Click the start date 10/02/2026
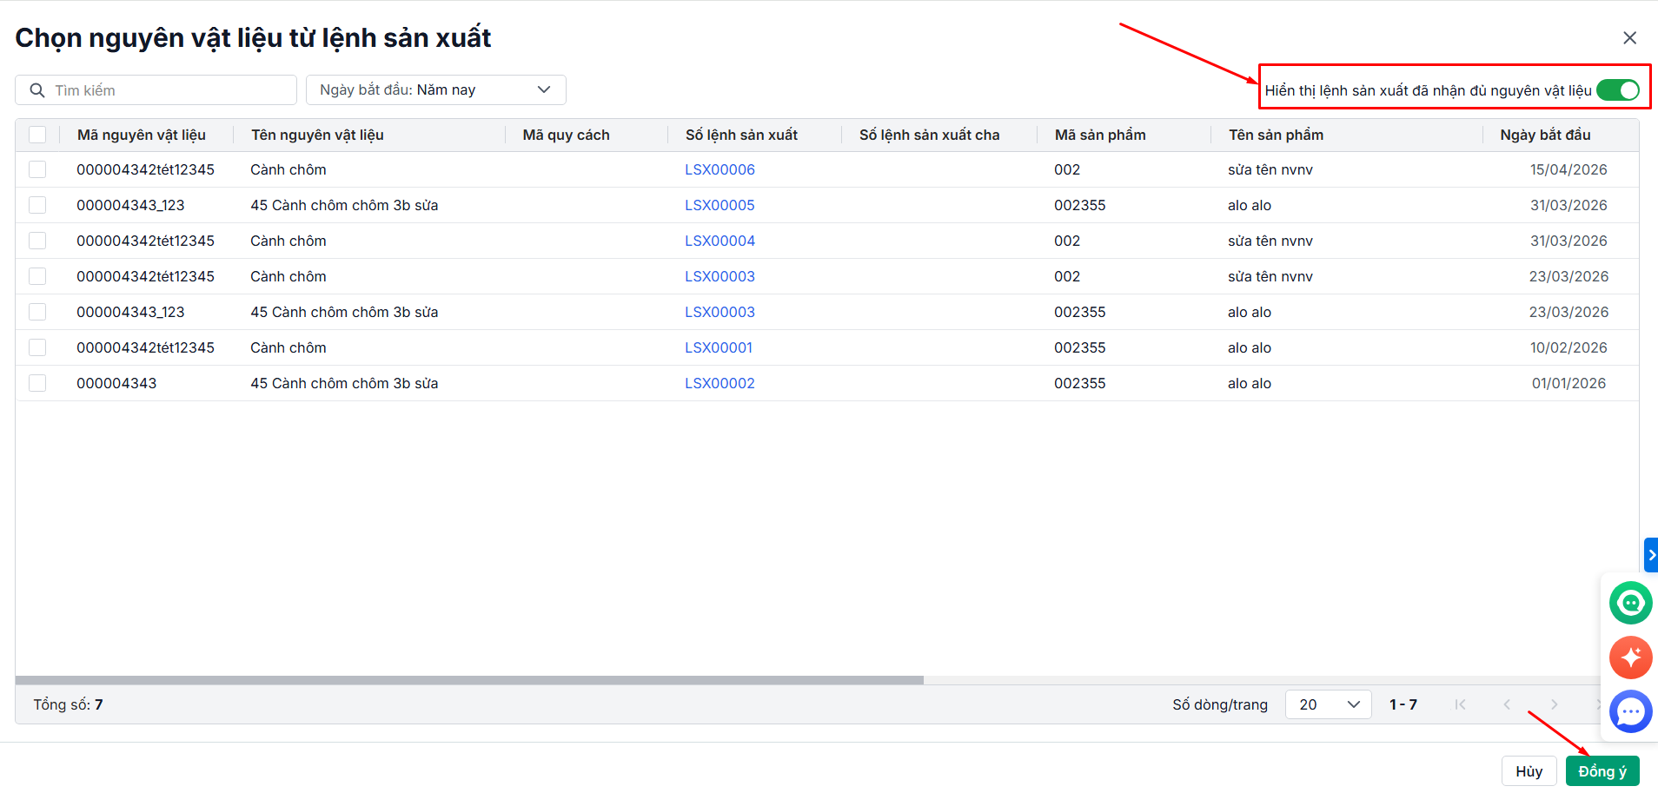 click(1568, 347)
